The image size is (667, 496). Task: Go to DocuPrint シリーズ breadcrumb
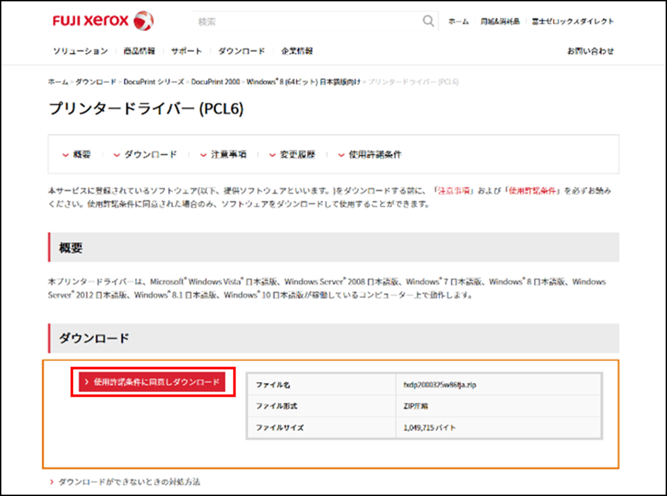(x=153, y=82)
